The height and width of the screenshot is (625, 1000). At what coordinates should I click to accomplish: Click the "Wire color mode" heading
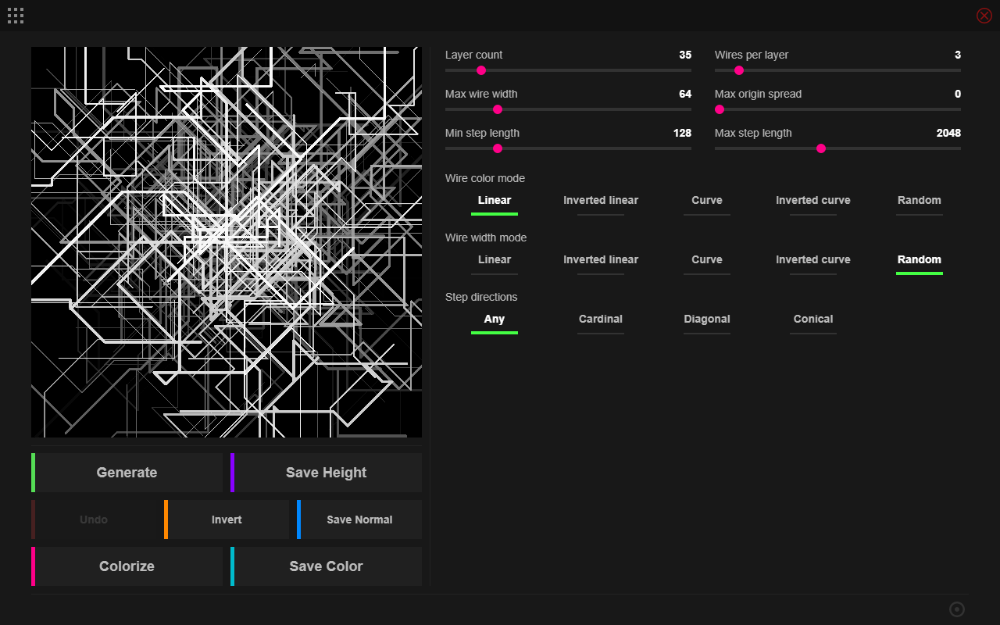[x=485, y=178]
